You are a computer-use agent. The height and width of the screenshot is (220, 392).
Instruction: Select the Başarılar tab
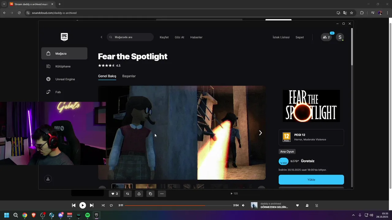coord(129,76)
